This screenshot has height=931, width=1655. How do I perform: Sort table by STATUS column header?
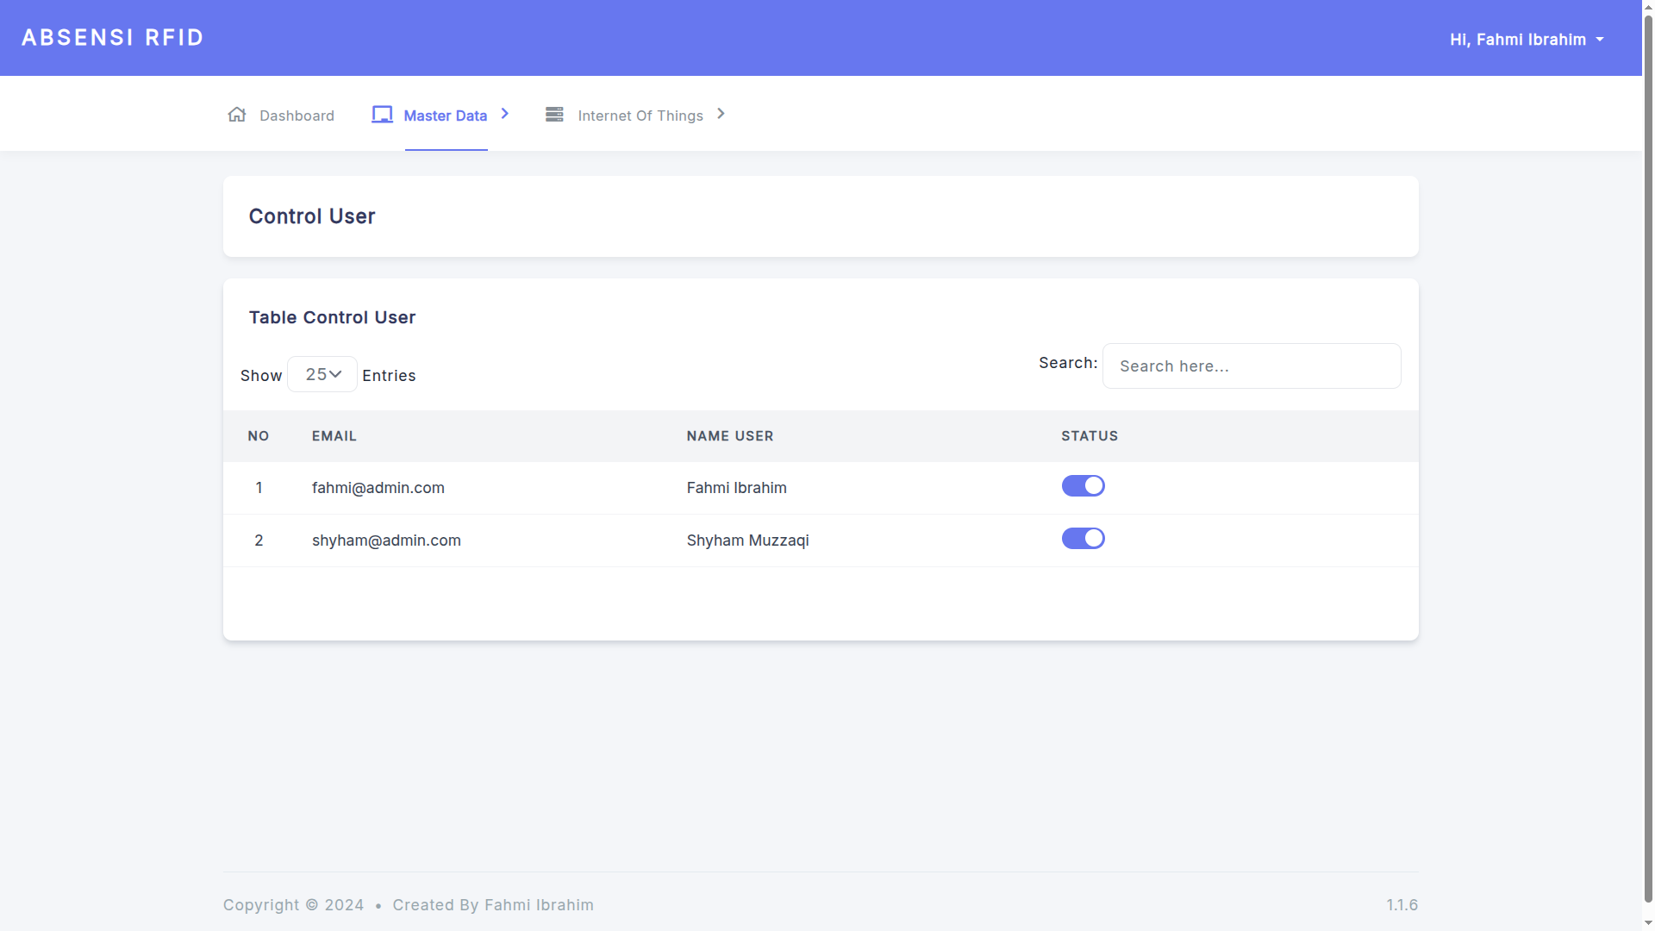(x=1089, y=436)
